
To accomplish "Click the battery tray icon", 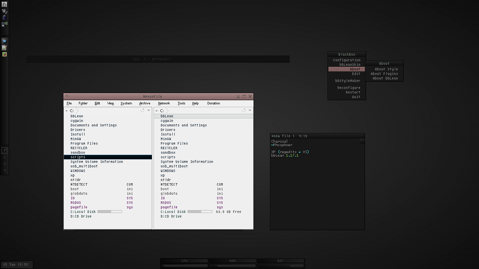I will coord(4,18).
